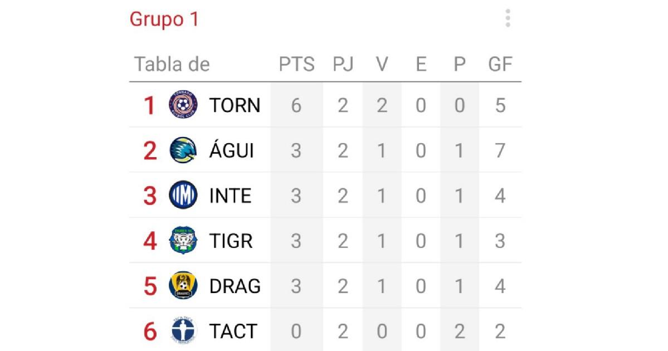
Task: Open the three-dot options menu
Action: coord(508,18)
